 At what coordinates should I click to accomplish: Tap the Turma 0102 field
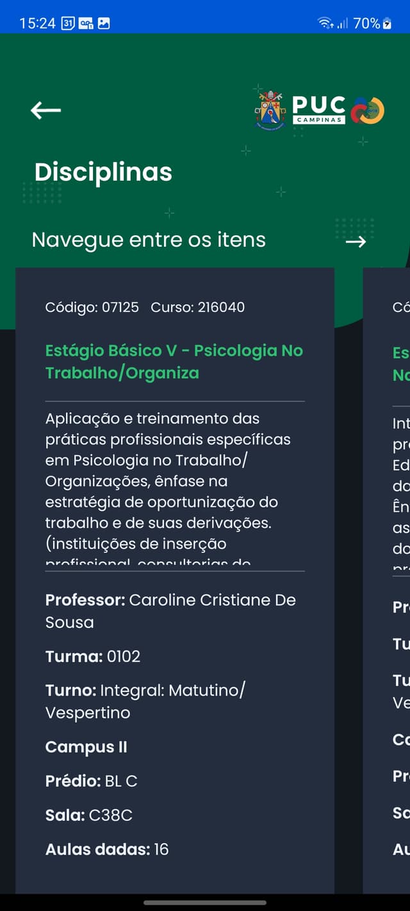click(93, 656)
